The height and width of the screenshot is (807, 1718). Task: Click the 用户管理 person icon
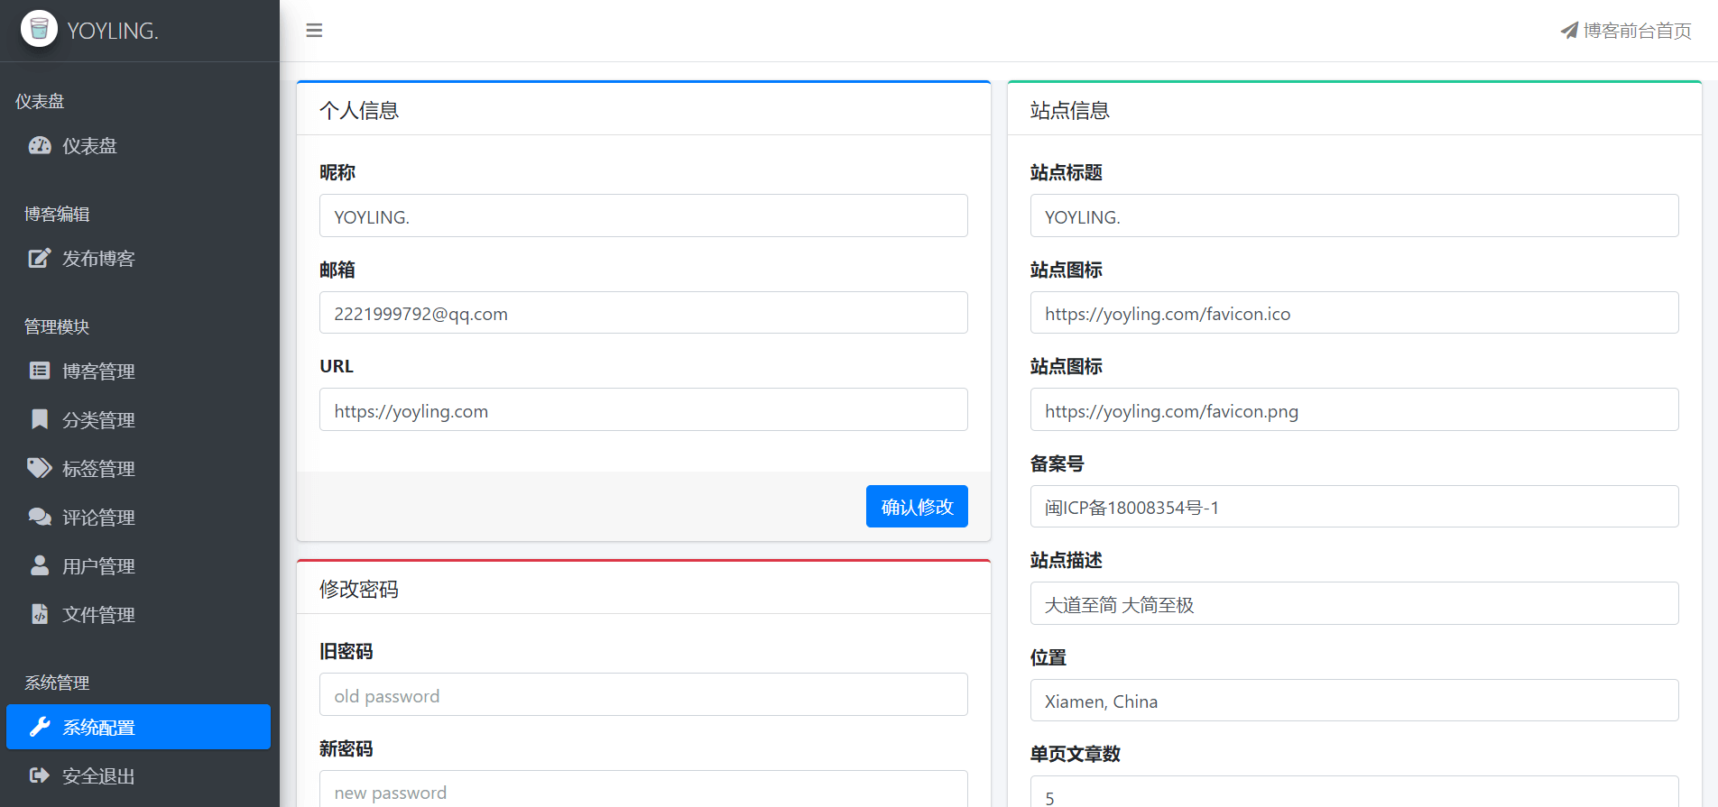[x=40, y=565]
